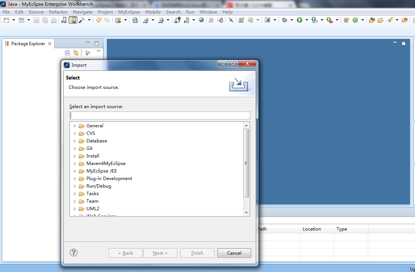Click the server run toolbar icon

coord(187,20)
